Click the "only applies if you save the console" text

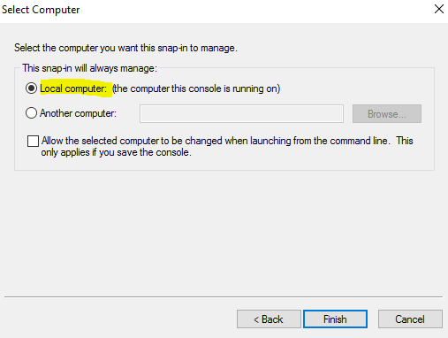[116, 152]
